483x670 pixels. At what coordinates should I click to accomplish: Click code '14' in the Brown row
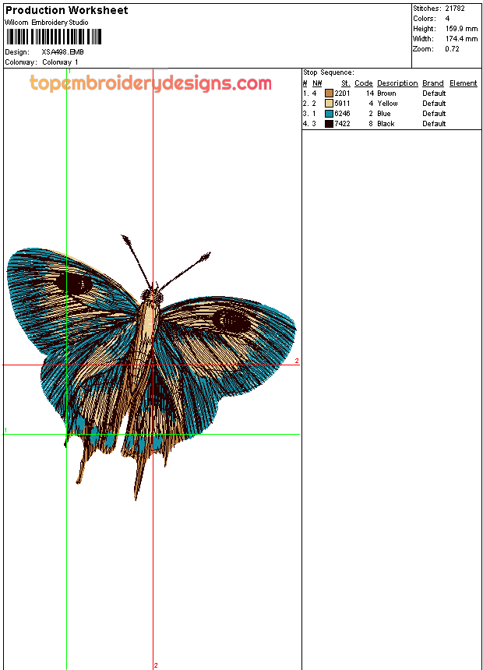[370, 93]
